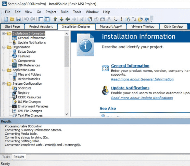
Task: Toggle the view list pane icon
Action: [x=41, y=19]
